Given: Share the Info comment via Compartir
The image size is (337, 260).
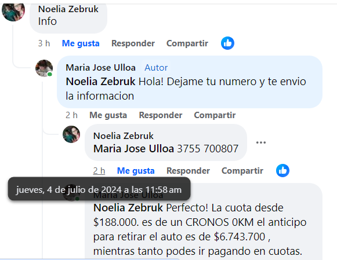Looking at the screenshot, I should pos(187,43).
